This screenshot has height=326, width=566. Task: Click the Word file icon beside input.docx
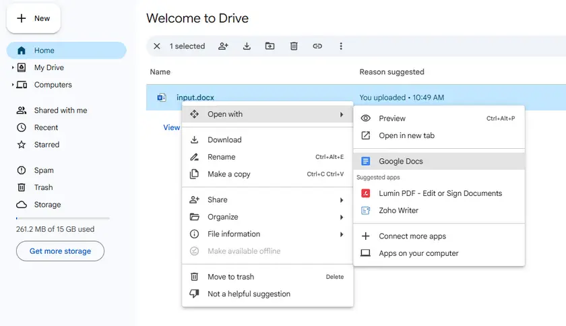162,98
